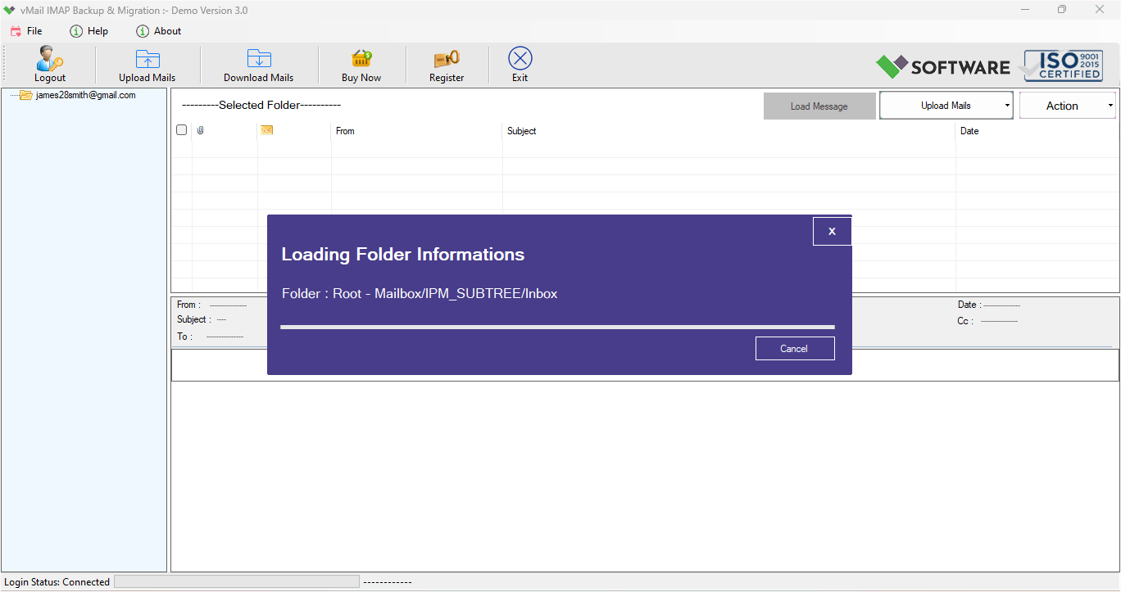Click the folder path text in dialog
This screenshot has height=592, width=1121.
tap(420, 294)
